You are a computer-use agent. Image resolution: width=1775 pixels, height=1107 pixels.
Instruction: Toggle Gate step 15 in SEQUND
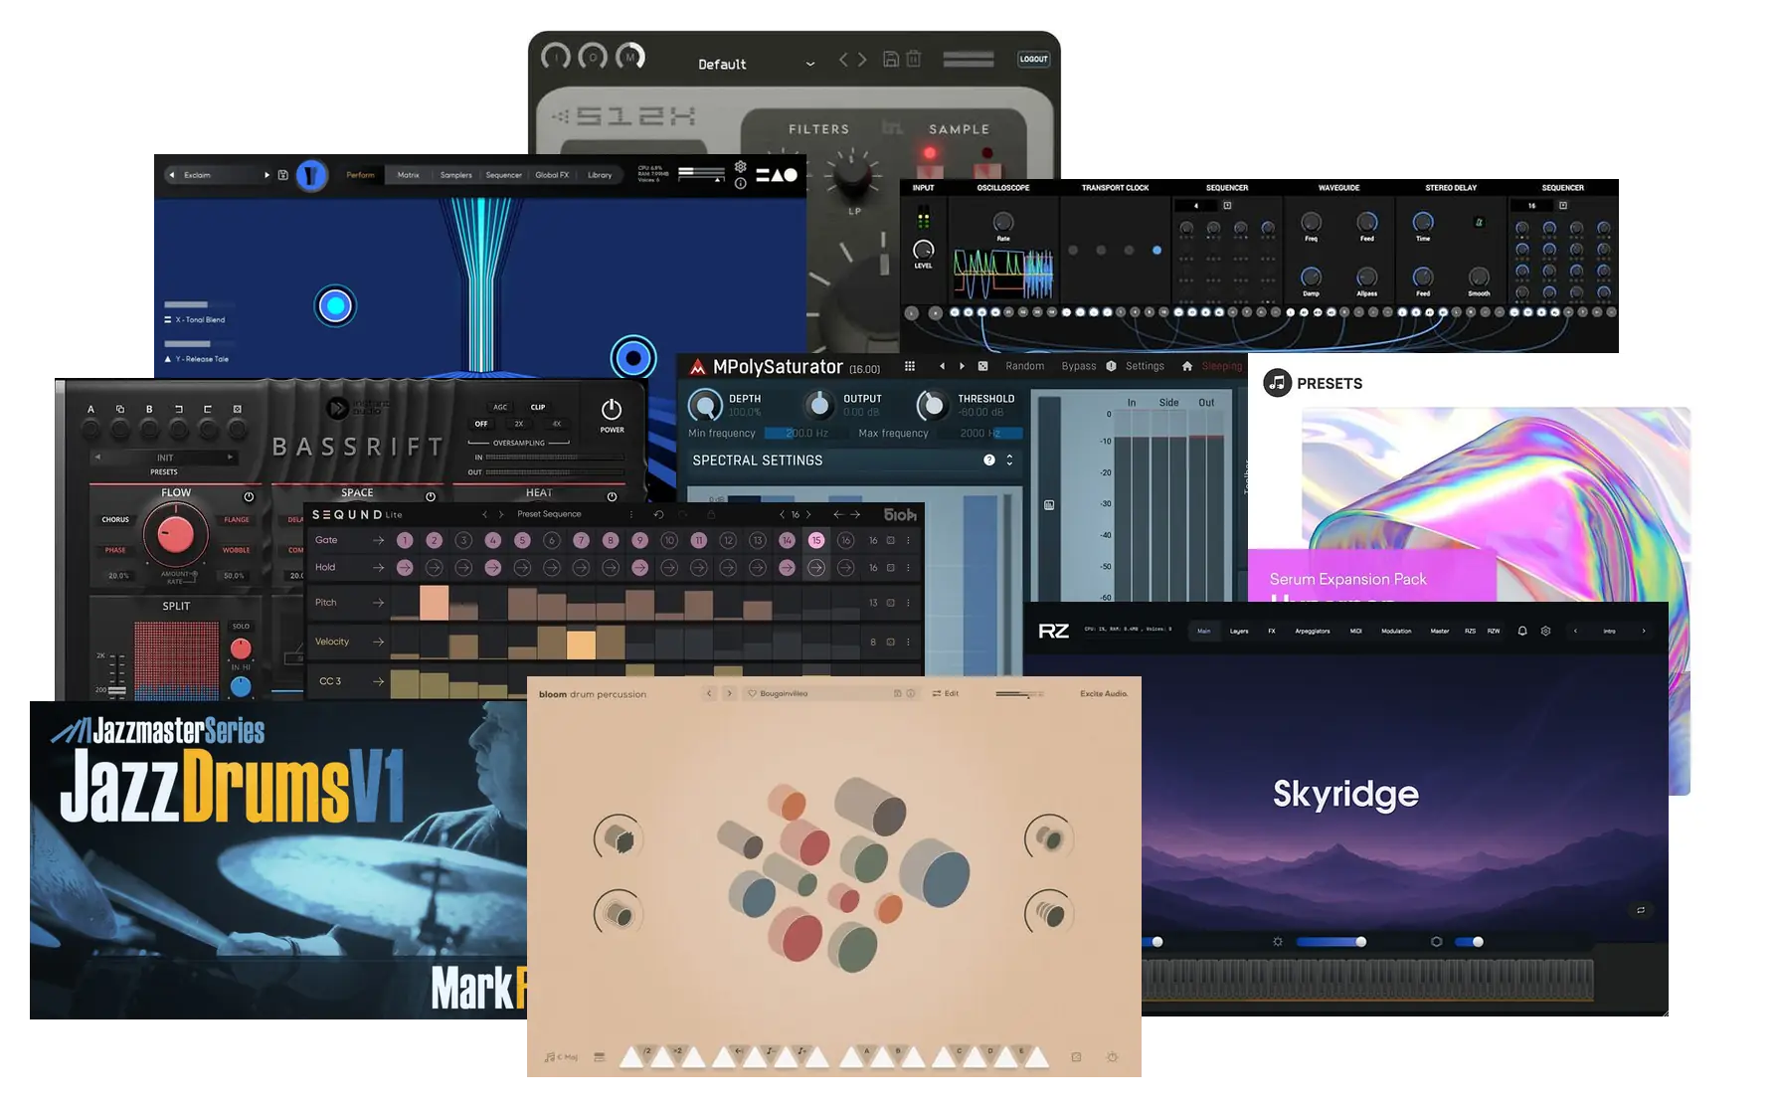(816, 540)
